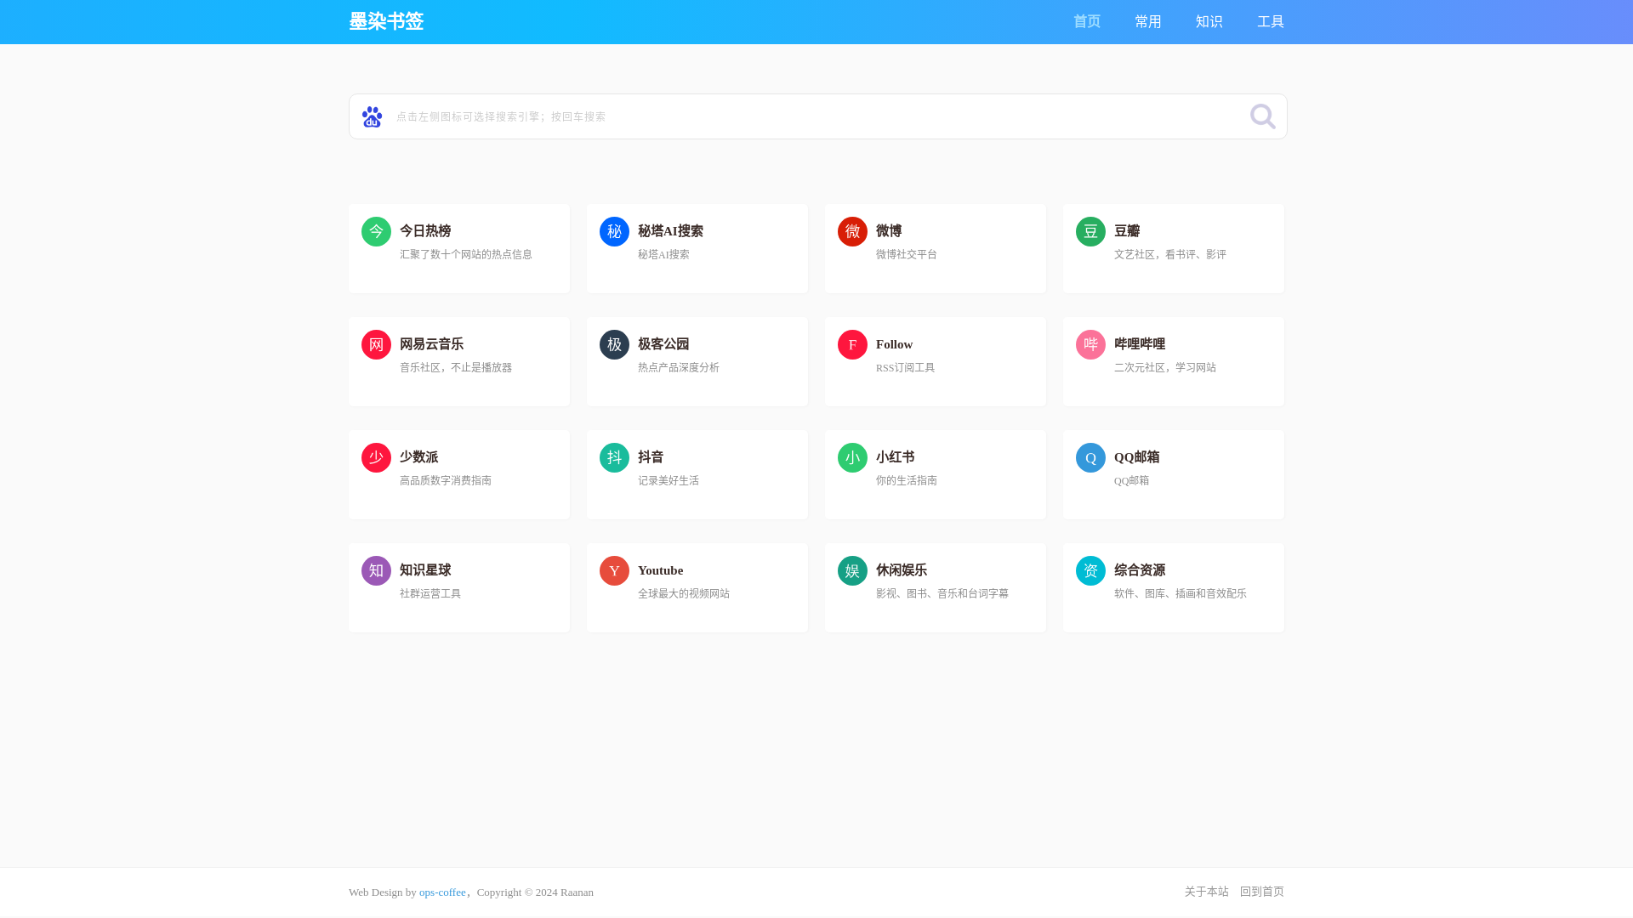Click the 关于本站 footer link
This screenshot has width=1633, height=918.
click(x=1206, y=892)
